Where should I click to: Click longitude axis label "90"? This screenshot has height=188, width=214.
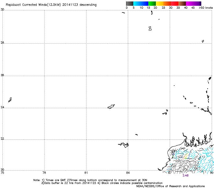coord(212,173)
